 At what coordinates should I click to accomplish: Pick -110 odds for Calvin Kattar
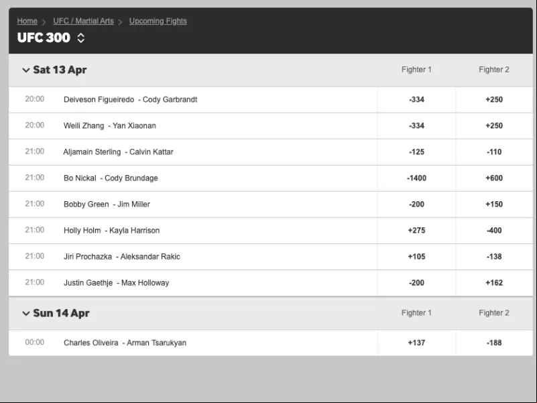[494, 152]
